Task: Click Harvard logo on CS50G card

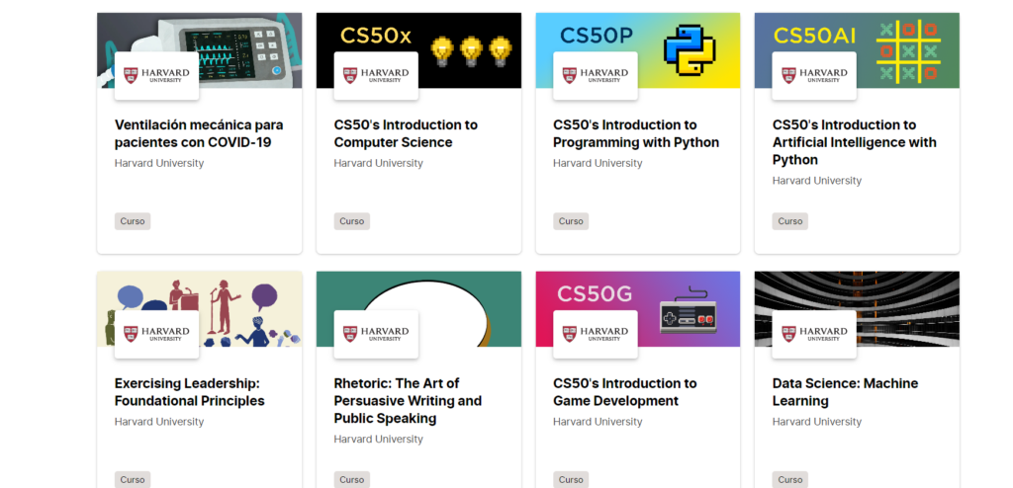Action: [x=596, y=334]
